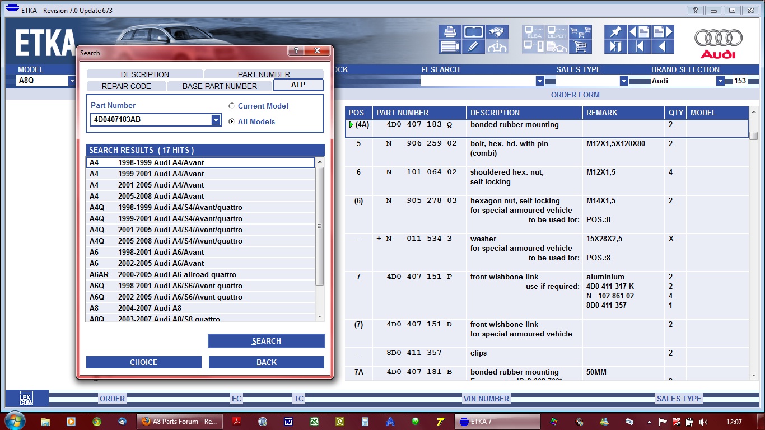765x430 pixels.
Task: Click the single shopping cart icon
Action: click(581, 46)
